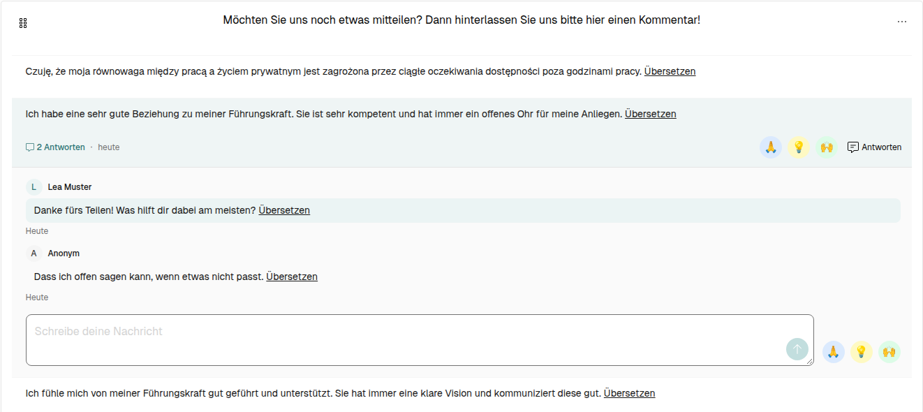The height and width of the screenshot is (412, 923).
Task: React with raised hands on top comment
Action: coord(827,147)
